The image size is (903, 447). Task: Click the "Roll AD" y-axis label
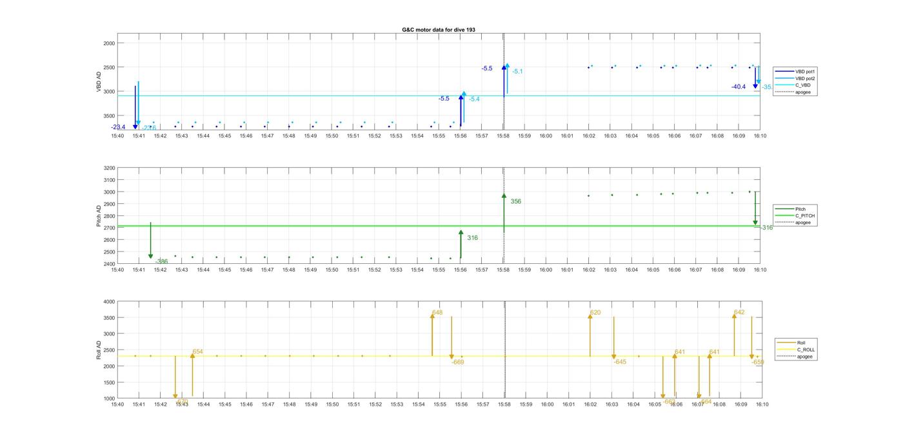click(99, 350)
